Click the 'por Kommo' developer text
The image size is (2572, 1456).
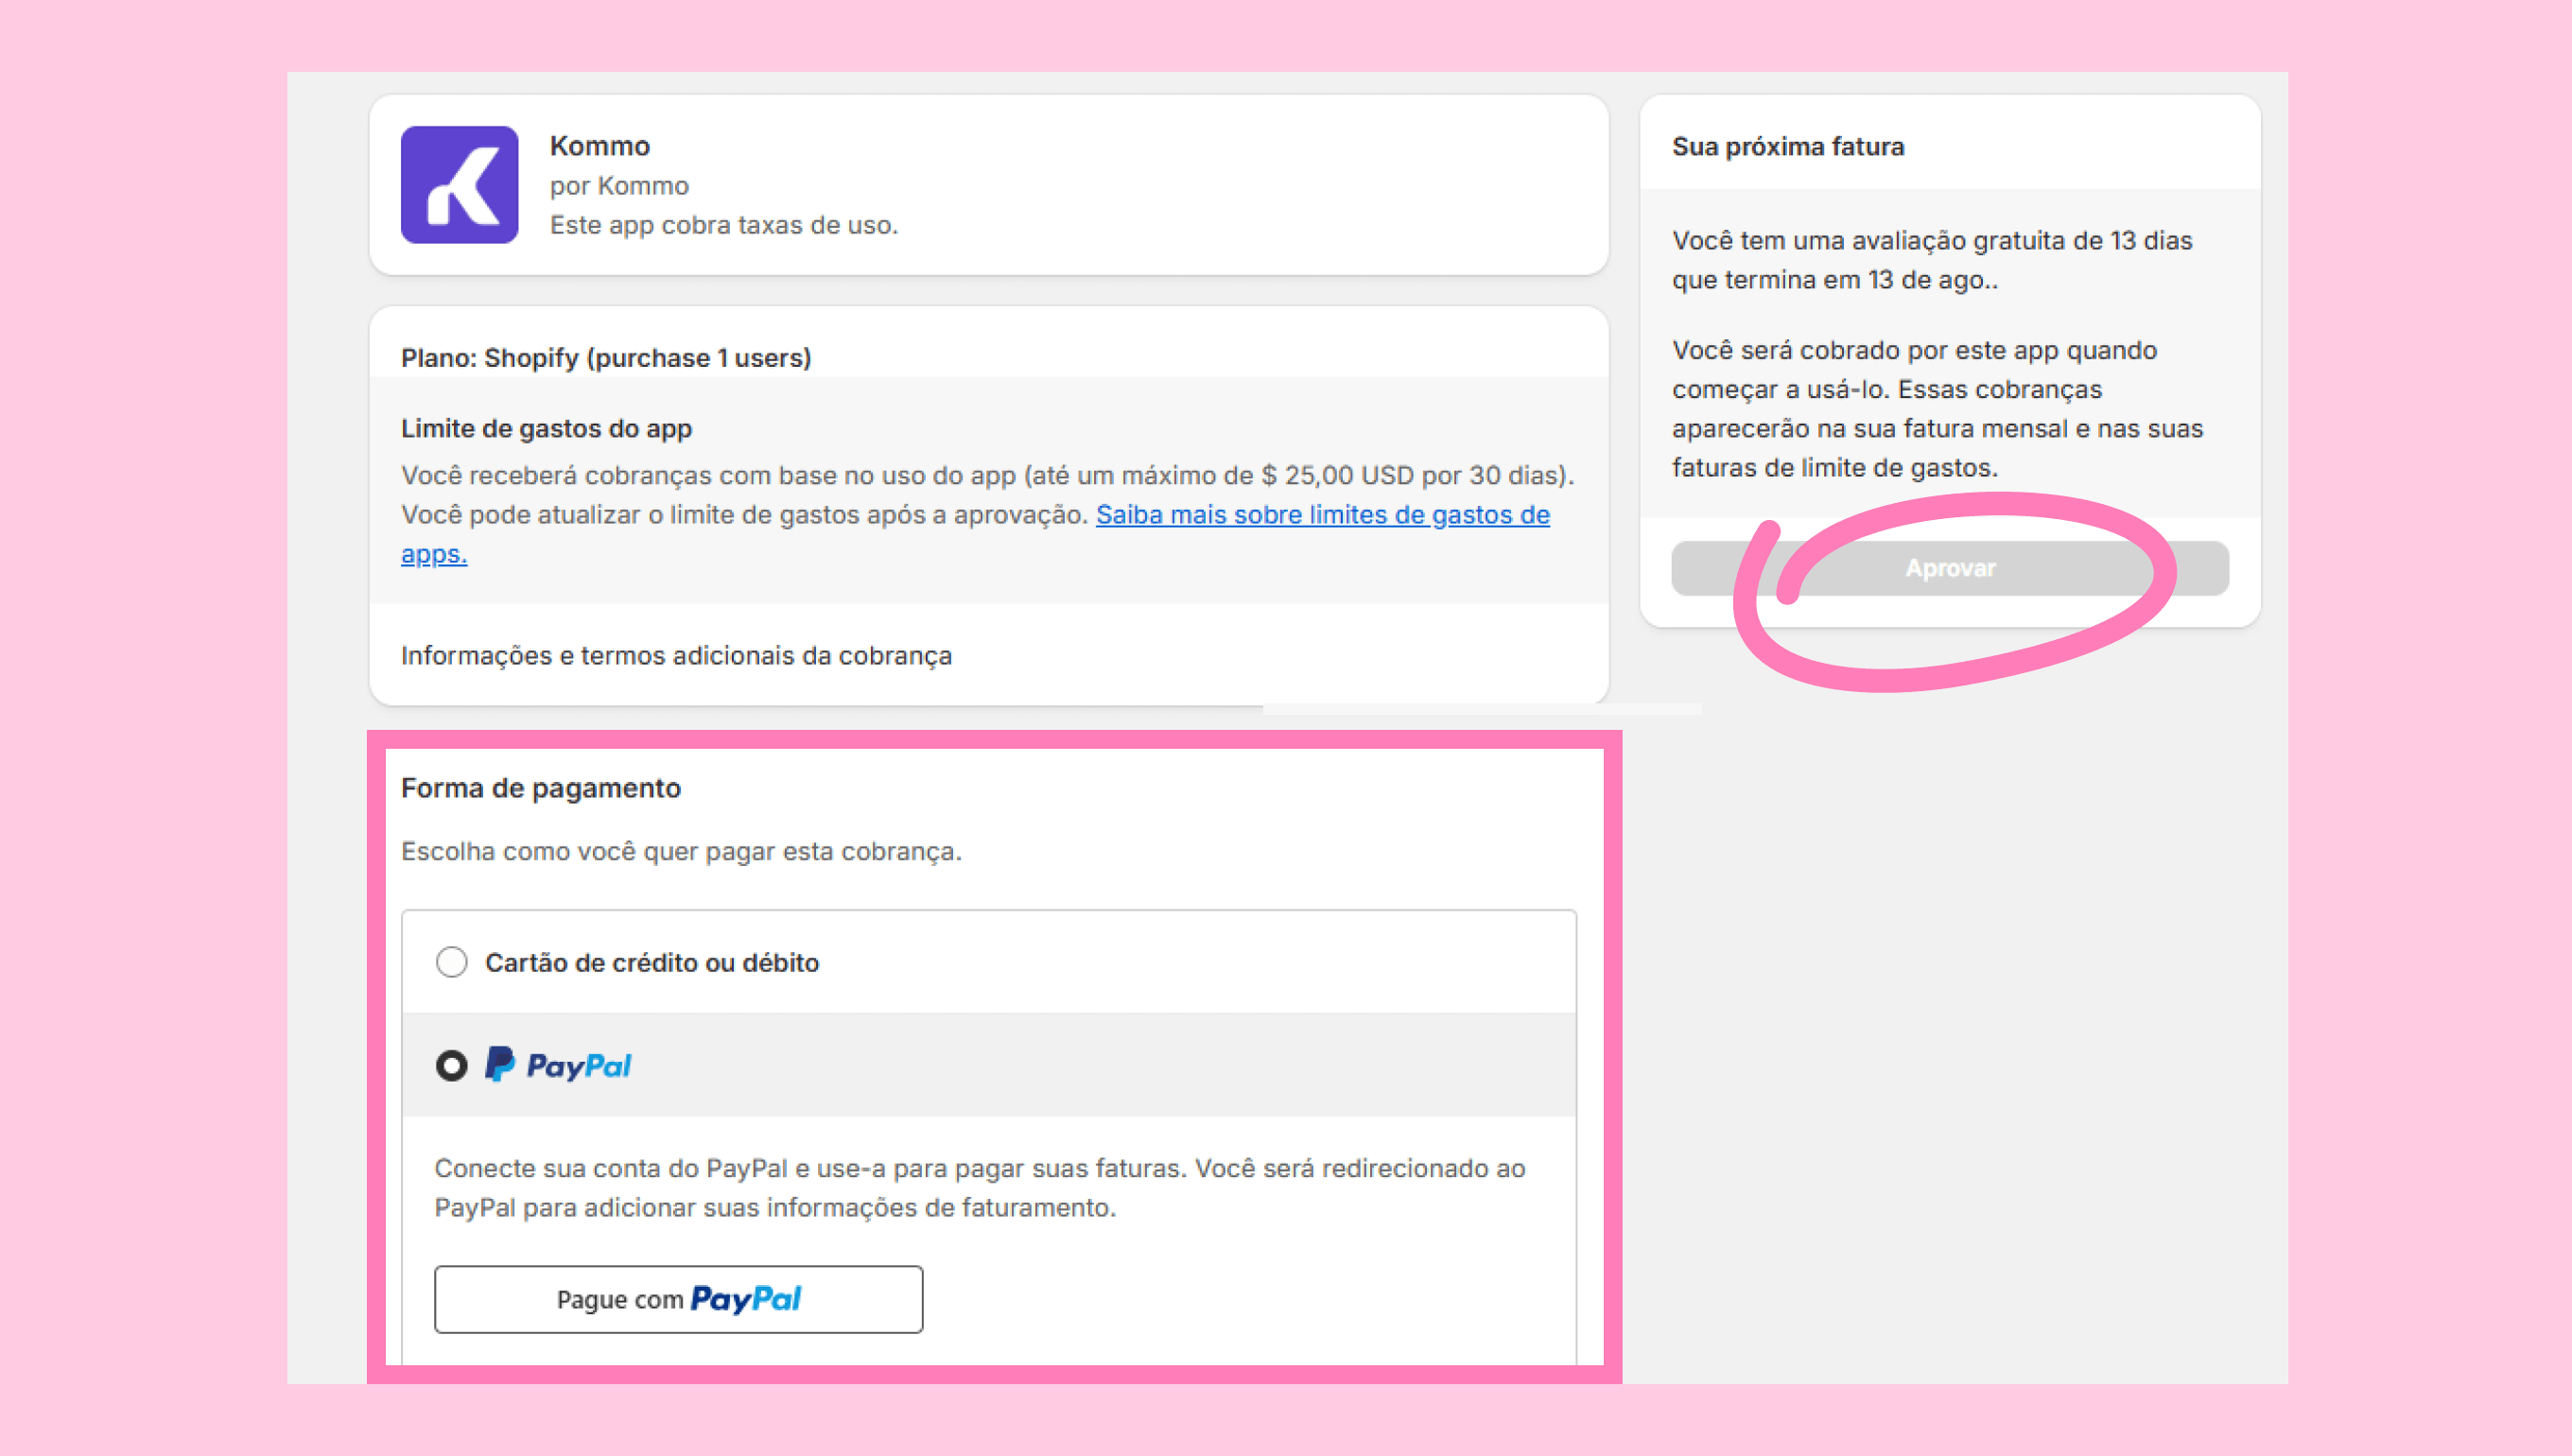[x=619, y=186]
